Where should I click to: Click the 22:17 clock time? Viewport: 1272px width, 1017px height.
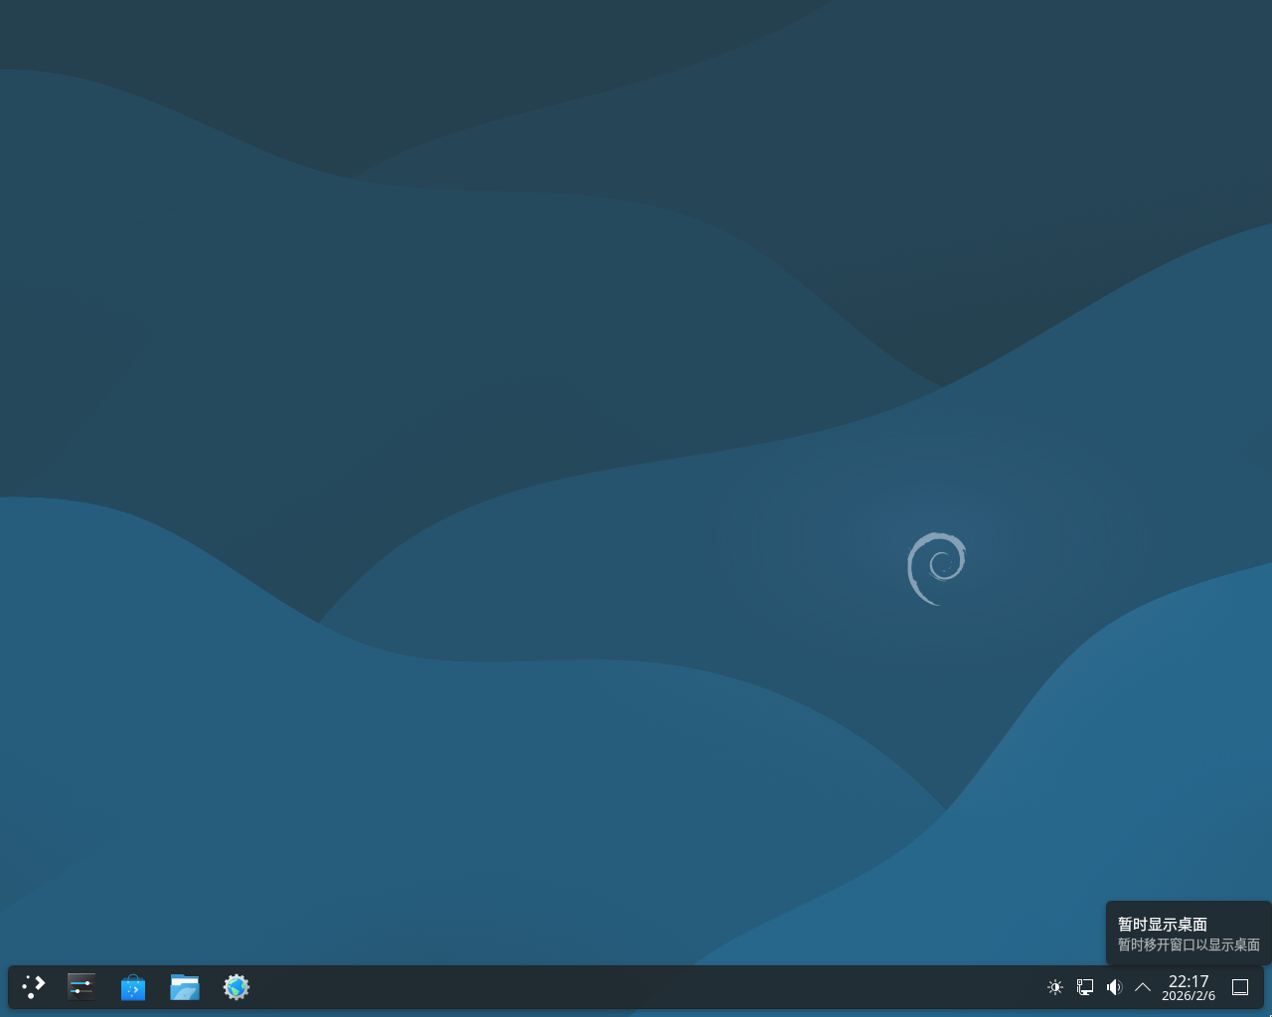[x=1189, y=981]
